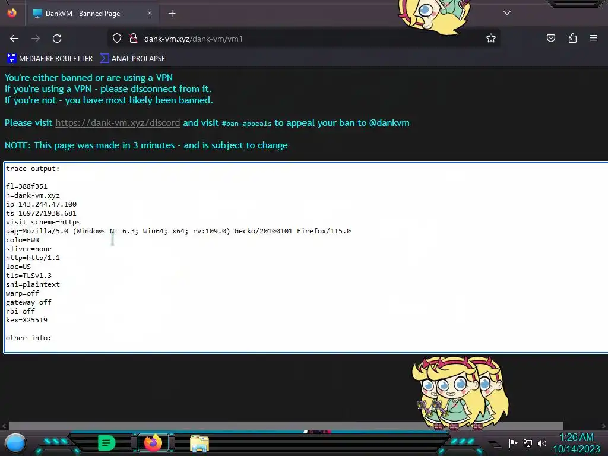Click the Firefox taskbar icon

(153, 443)
